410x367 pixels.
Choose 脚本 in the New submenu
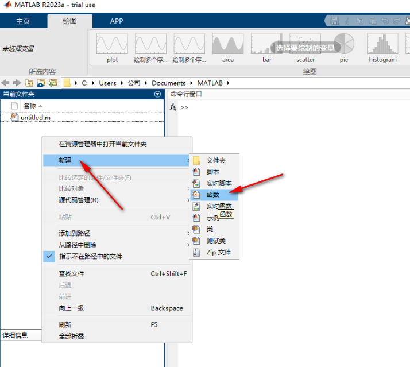pyautogui.click(x=214, y=172)
